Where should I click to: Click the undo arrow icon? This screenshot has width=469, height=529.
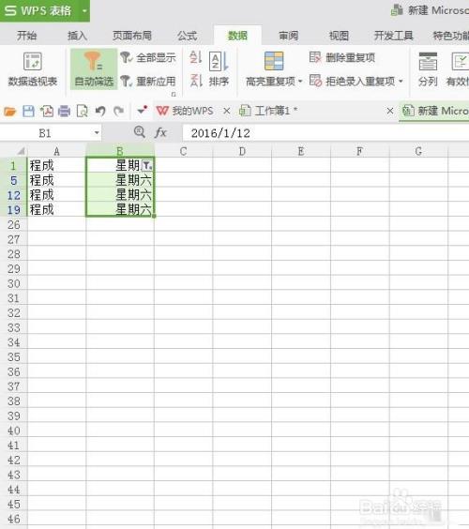point(100,111)
